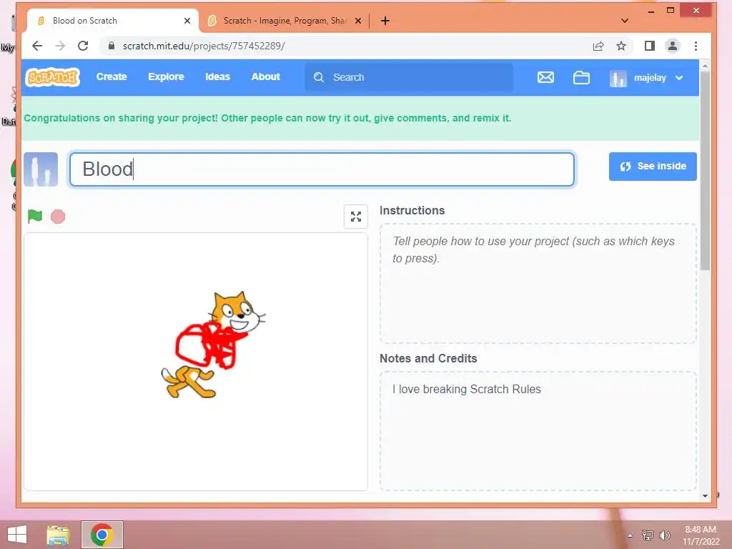Click the Blood project title field
Image resolution: width=732 pixels, height=549 pixels.
click(x=322, y=169)
